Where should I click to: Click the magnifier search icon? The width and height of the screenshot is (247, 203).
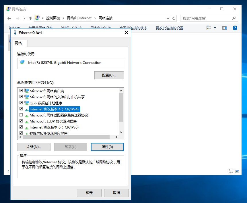pos(234,18)
